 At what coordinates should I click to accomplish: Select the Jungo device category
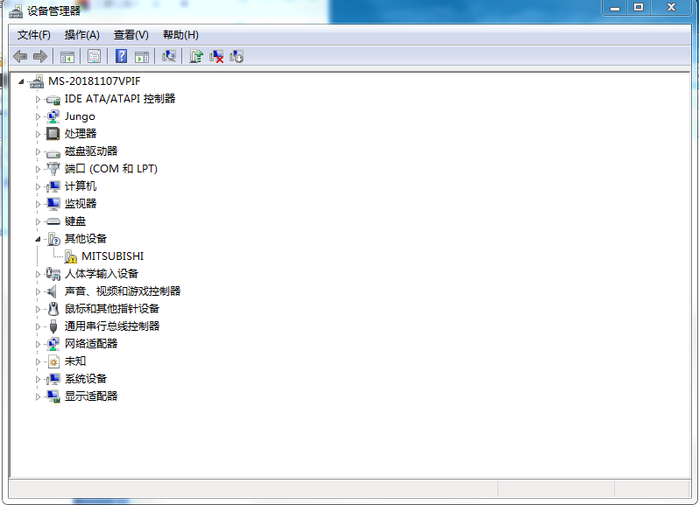coord(80,116)
